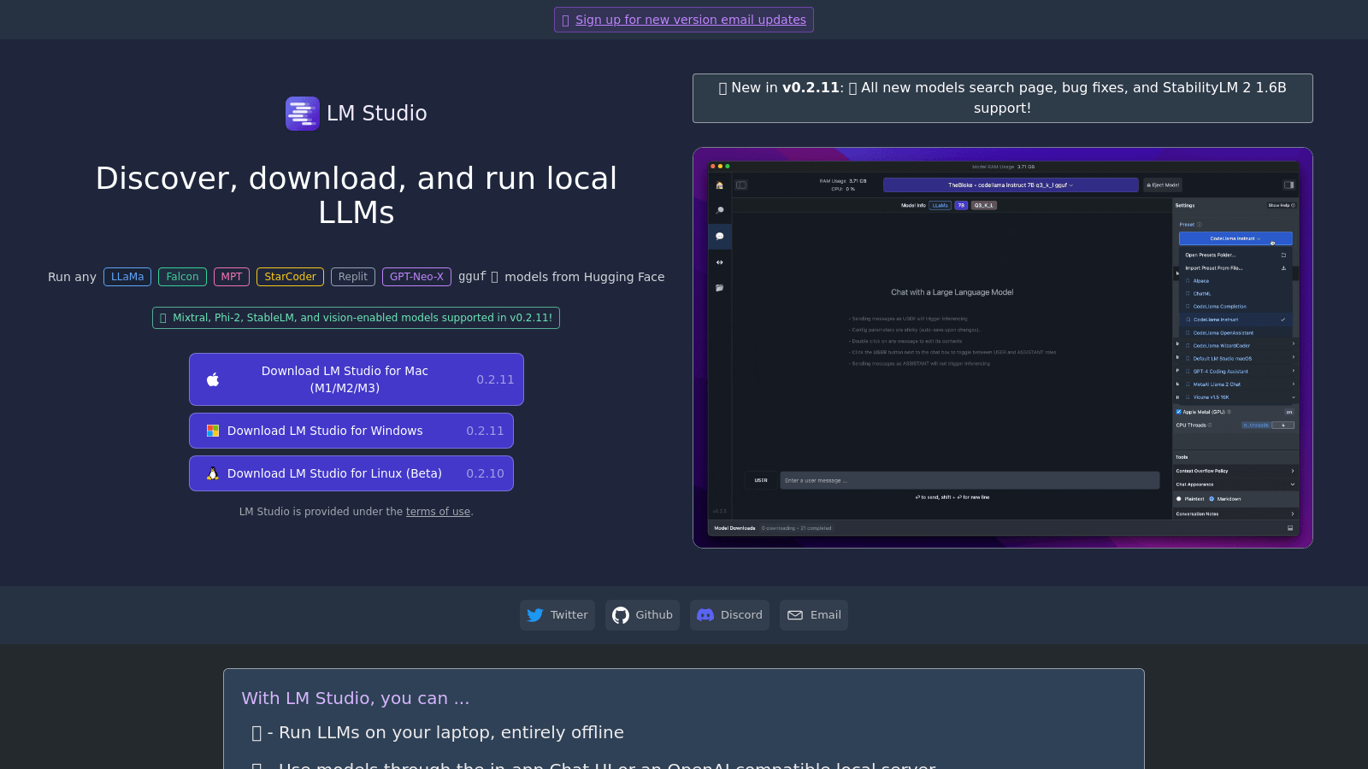Click the LLaMa tag next to Run any

127,277
